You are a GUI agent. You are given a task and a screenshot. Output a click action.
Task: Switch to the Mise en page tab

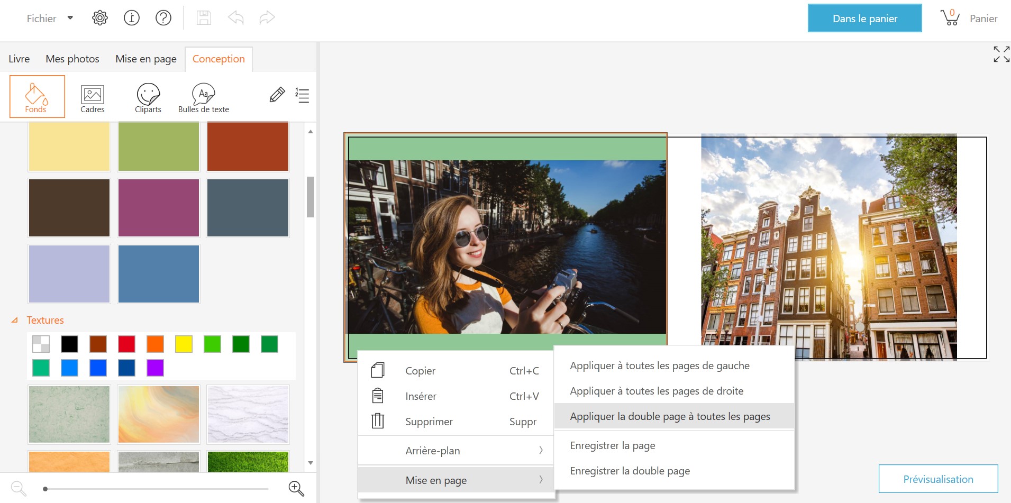click(x=146, y=59)
